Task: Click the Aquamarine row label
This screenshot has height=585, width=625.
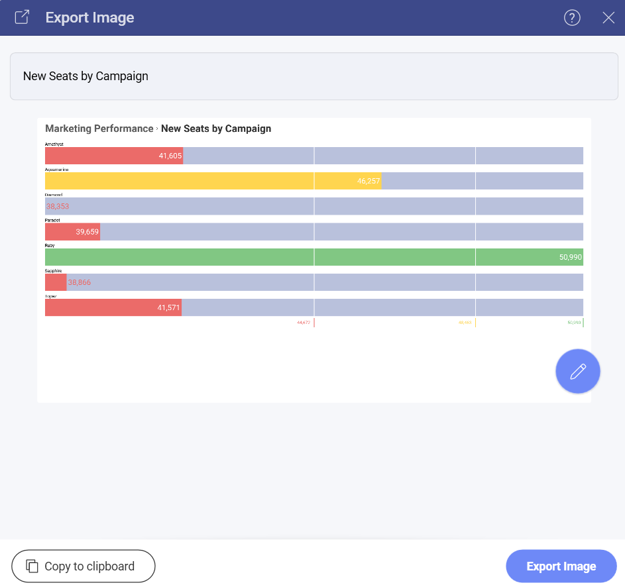Action: pyautogui.click(x=56, y=170)
